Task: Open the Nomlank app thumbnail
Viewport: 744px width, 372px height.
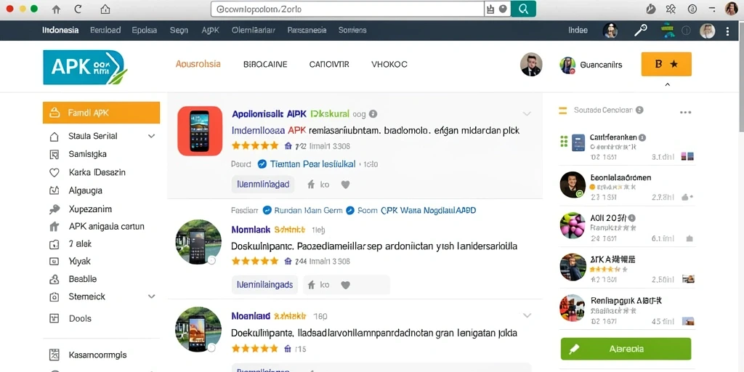Action: (x=198, y=242)
